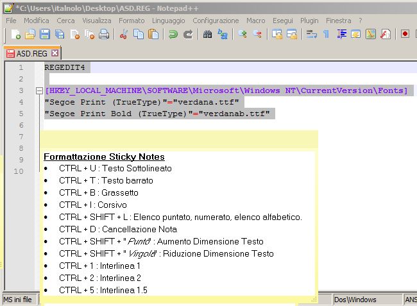
Task: Undo the last action with green arrow
Action: tap(173, 34)
